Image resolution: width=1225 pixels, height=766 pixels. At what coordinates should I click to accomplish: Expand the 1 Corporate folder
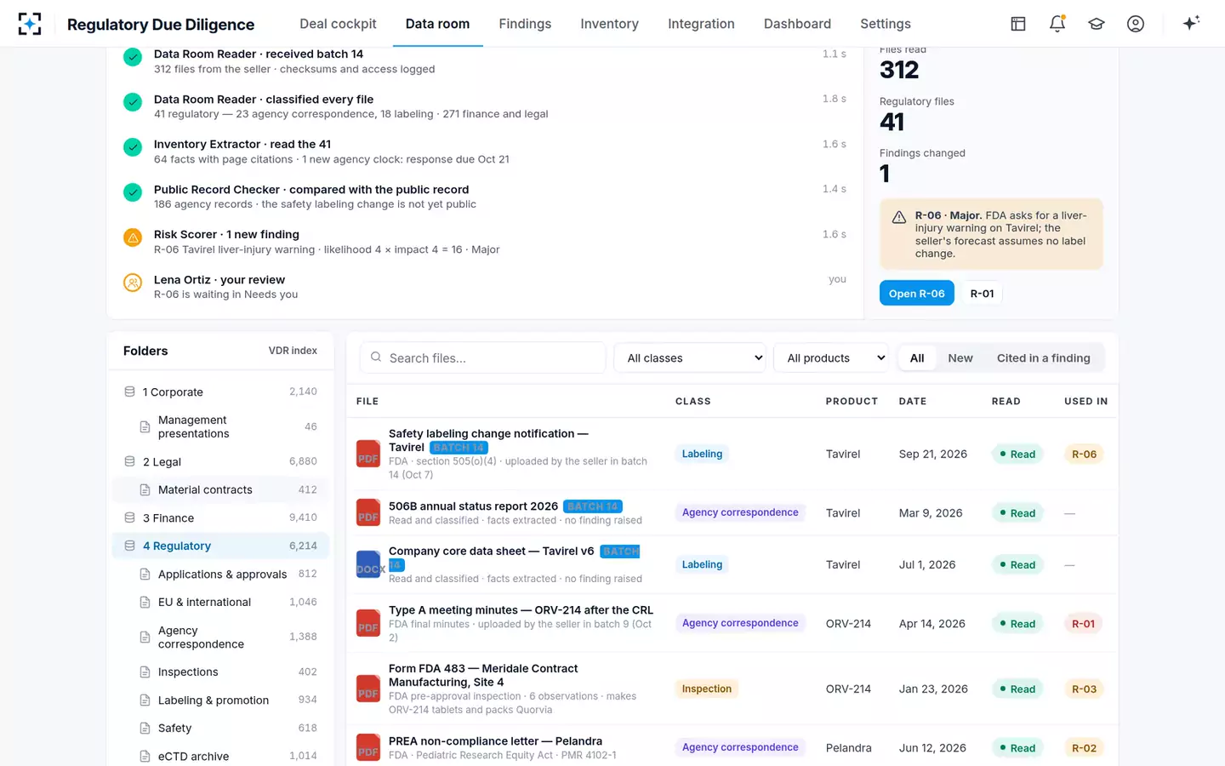[220, 392]
